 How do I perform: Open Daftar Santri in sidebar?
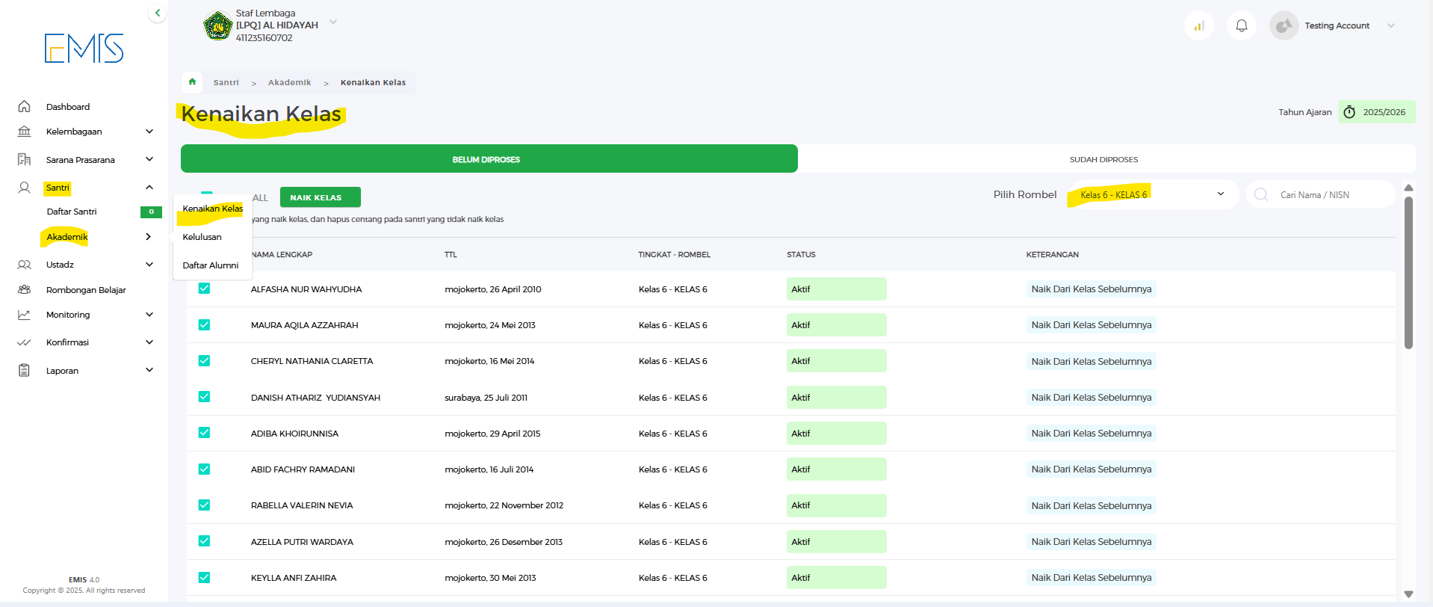point(72,212)
